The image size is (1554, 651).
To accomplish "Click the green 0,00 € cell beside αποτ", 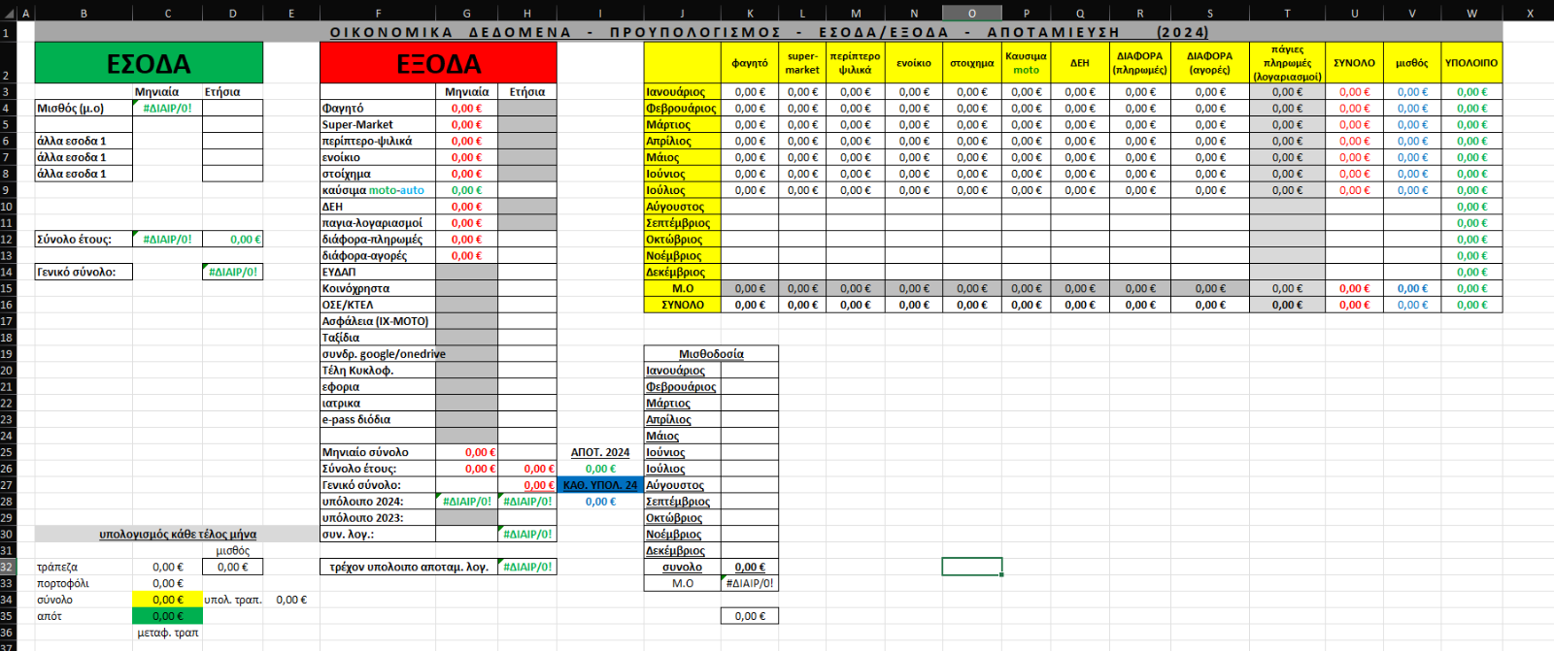I will [168, 616].
